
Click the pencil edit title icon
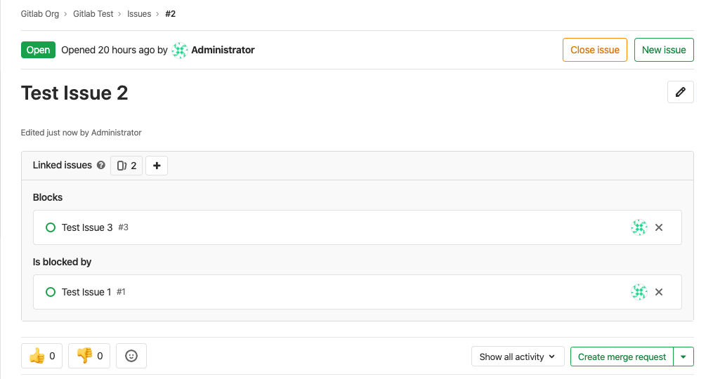point(680,92)
